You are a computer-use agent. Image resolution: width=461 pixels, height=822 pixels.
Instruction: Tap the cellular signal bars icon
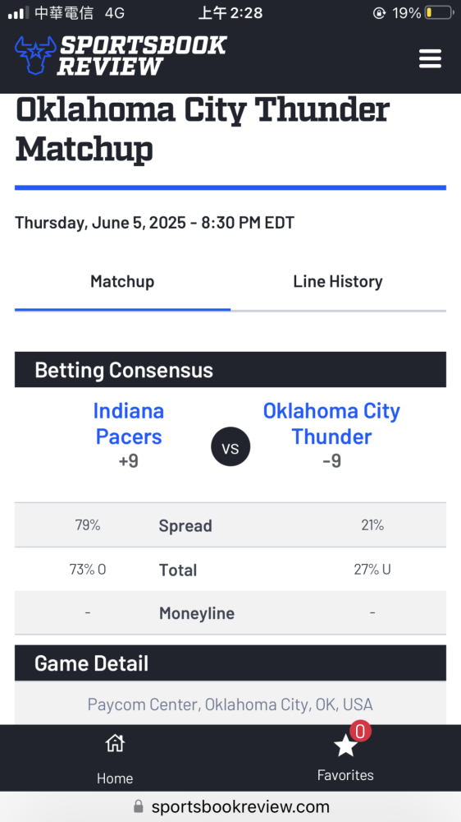click(18, 13)
